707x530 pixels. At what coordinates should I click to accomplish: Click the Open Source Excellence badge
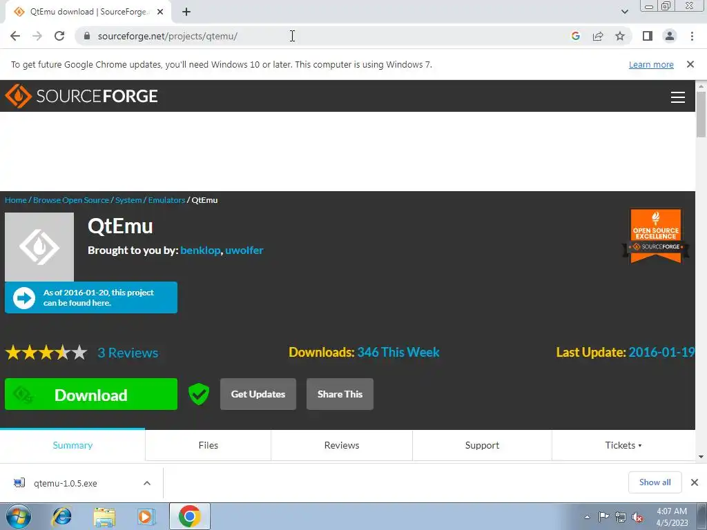coord(656,236)
